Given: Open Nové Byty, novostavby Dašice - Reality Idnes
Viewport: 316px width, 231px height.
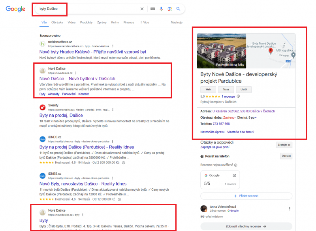Looking at the screenshot, I should point(83,184).
